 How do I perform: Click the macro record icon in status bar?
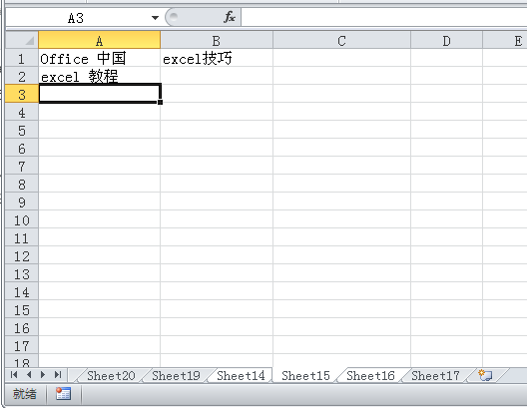click(63, 394)
